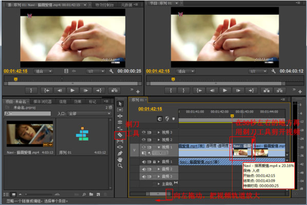The height and width of the screenshot is (205, 307).
Task: Toggle visibility eye for 视频 1 track
Action: (144, 147)
